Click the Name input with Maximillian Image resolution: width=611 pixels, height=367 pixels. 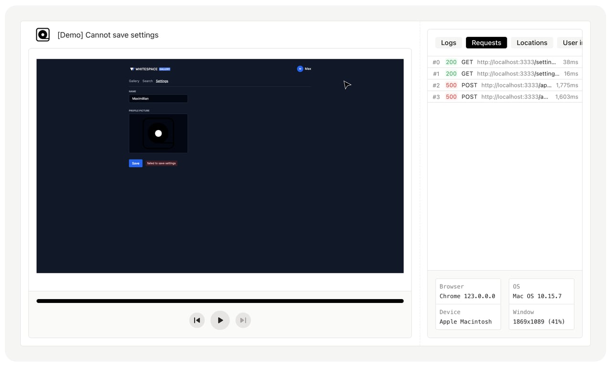pyautogui.click(x=158, y=98)
